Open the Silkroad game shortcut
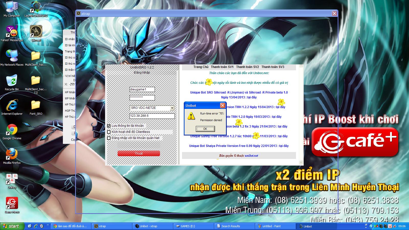The width and height of the screenshot is (409, 230). click(x=36, y=33)
